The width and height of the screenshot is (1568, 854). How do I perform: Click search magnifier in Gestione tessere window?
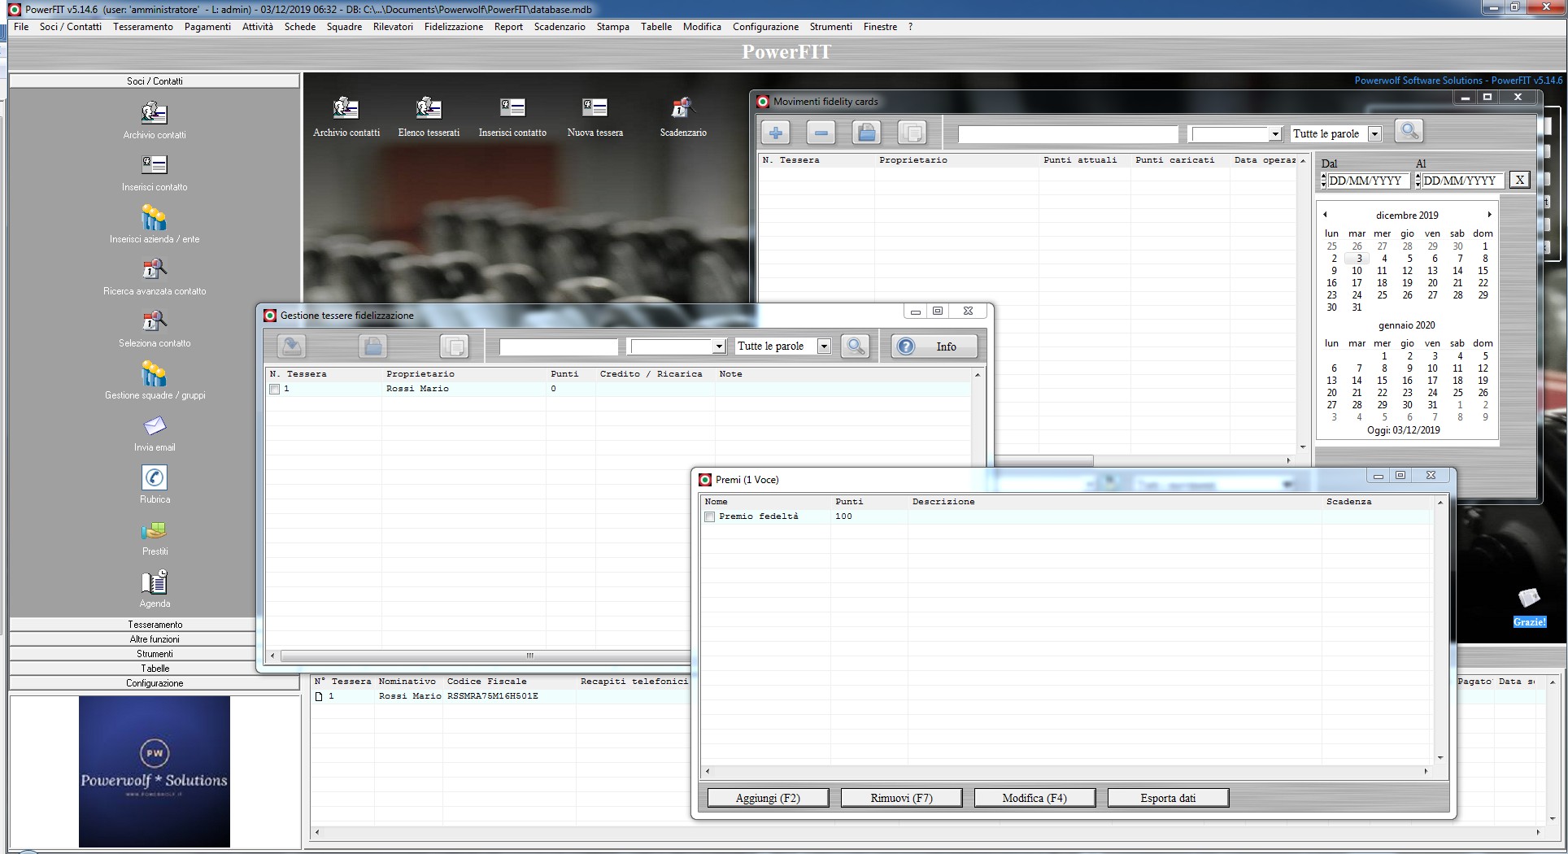click(x=855, y=346)
